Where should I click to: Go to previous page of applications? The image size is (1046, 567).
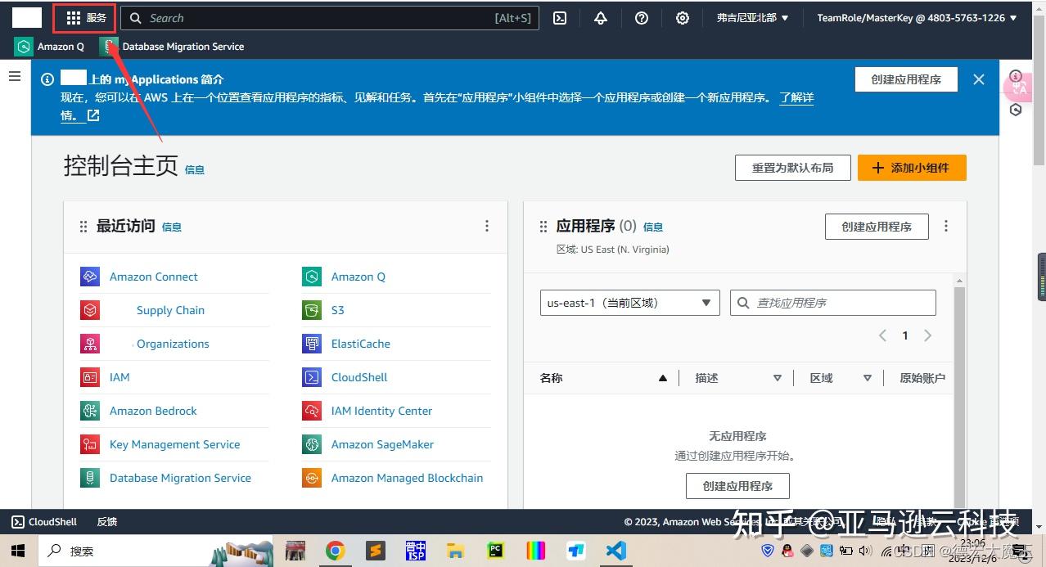click(882, 335)
